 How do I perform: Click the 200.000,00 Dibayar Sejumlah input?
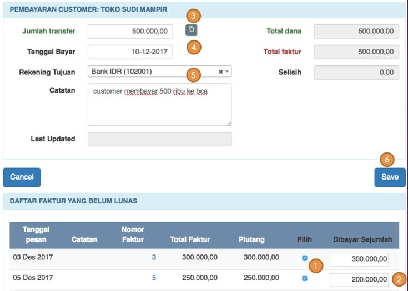coord(359,280)
